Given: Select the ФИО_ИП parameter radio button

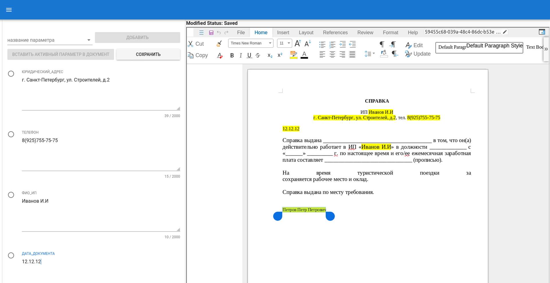Looking at the screenshot, I should click(x=11, y=195).
